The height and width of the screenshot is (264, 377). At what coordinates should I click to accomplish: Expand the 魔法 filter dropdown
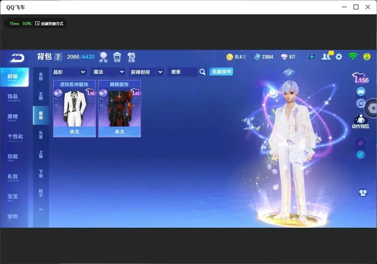coord(108,72)
